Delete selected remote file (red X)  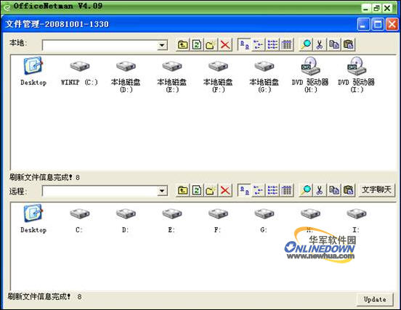[225, 190]
